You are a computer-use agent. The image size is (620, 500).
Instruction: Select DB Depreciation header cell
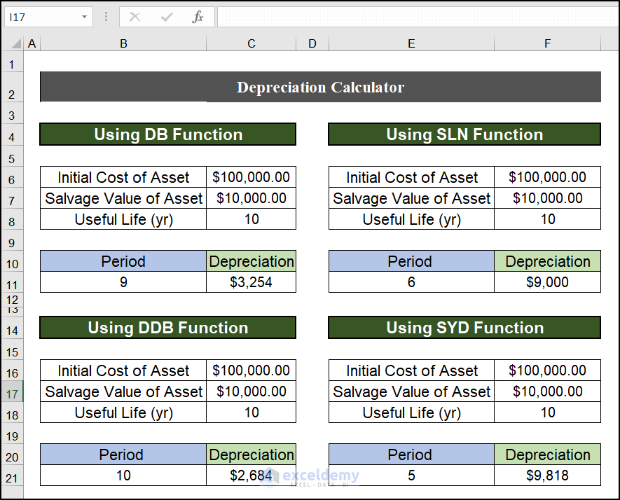coord(251,261)
